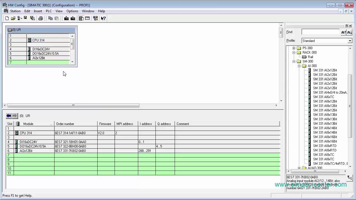Click the I address column header

click(147, 124)
